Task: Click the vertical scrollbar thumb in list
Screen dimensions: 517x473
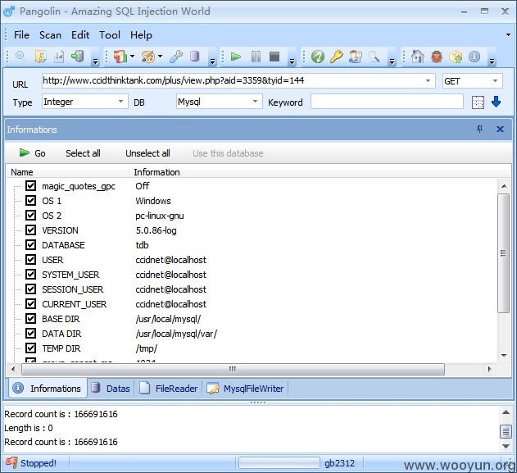Action: (504, 253)
